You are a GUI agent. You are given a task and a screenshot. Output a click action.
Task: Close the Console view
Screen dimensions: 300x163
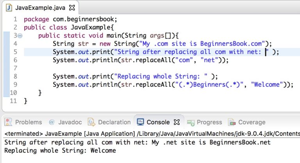click(177, 122)
